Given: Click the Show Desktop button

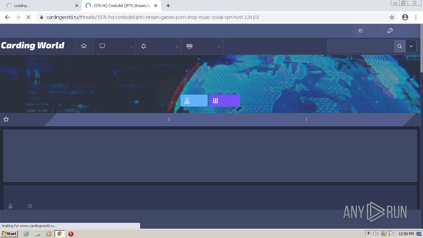Looking at the screenshot, I should pyautogui.click(x=419, y=234).
